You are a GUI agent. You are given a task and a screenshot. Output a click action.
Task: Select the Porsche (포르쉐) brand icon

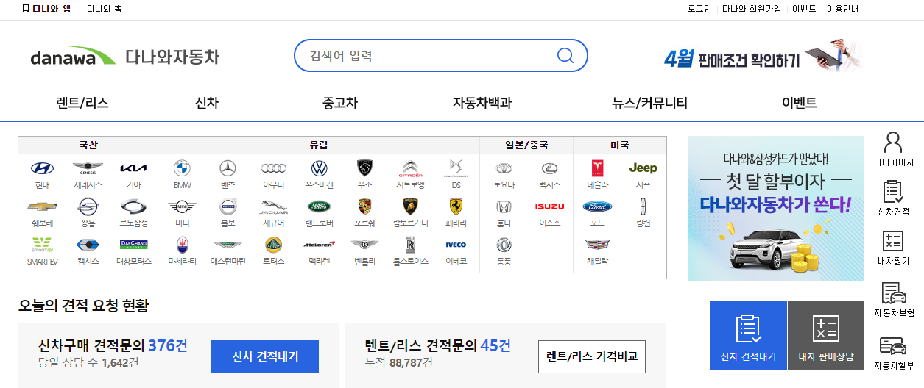pos(365,206)
